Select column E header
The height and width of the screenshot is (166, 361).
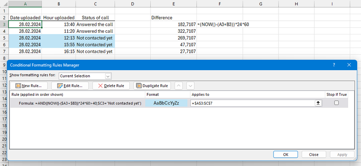click(x=174, y=4)
